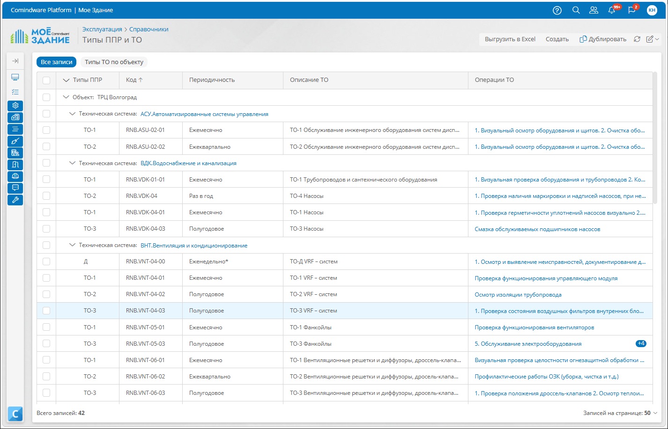
Task: Click the gear icon in sidebar
Action: click(15, 106)
